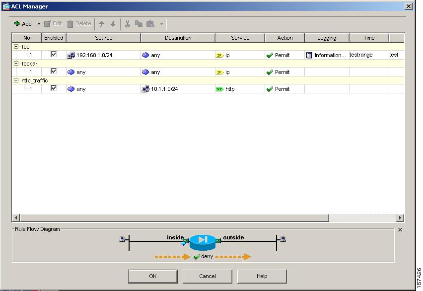Screen dimensions: 423x291
Task: Click network icon beside 192.168.1.0/24
Action: tap(71, 55)
